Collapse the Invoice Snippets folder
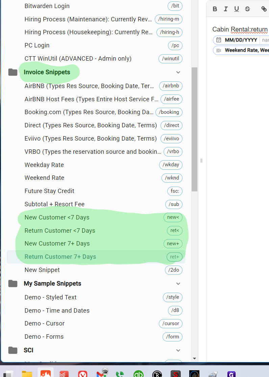Image resolution: width=269 pixels, height=377 pixels. pyautogui.click(x=178, y=72)
